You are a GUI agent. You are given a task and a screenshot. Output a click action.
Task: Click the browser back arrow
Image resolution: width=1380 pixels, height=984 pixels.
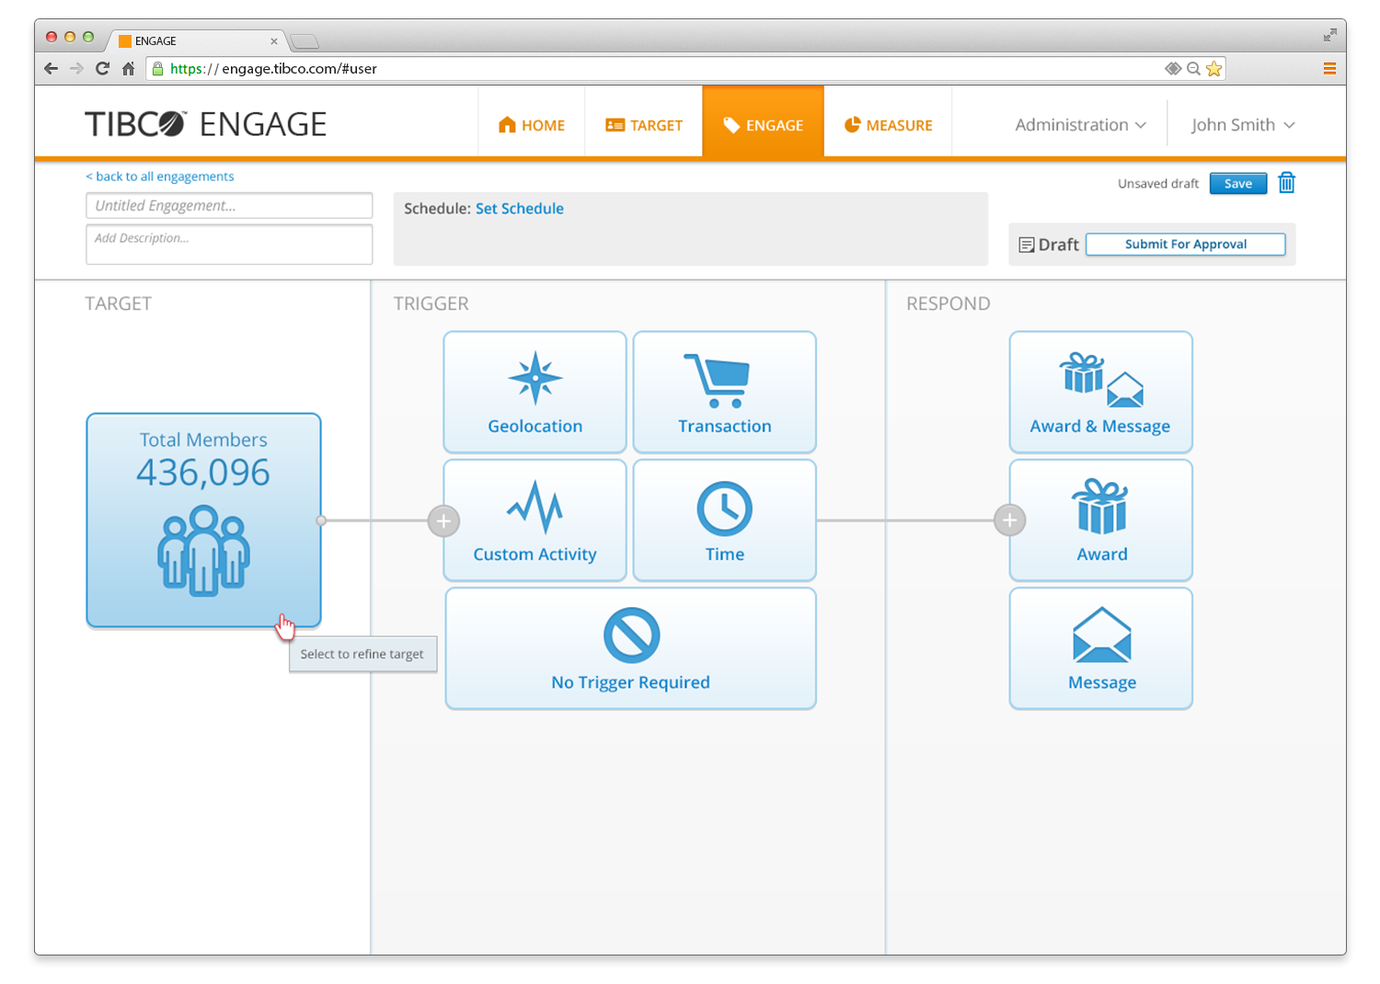pos(52,68)
